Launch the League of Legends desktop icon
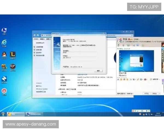 tap(13, 54)
